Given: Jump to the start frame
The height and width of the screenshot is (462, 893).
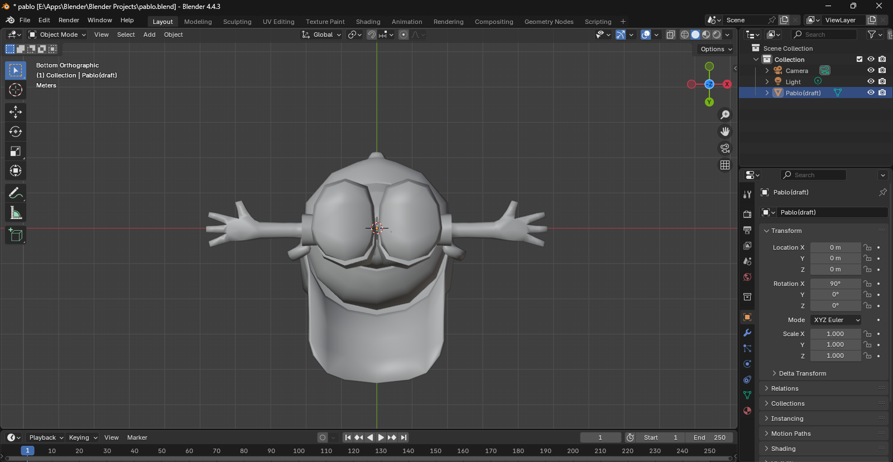Looking at the screenshot, I should pyautogui.click(x=348, y=437).
